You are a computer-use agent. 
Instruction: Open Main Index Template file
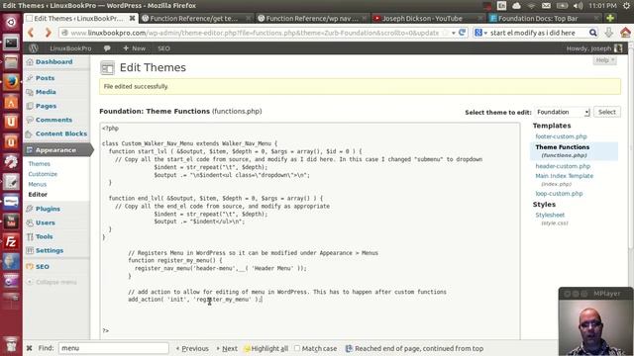[564, 176]
